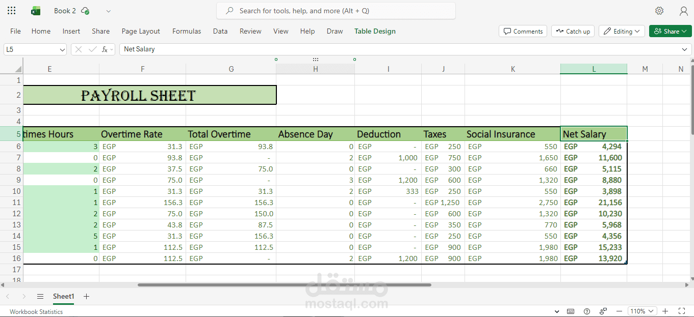Click the search tools and help box

coord(336,11)
